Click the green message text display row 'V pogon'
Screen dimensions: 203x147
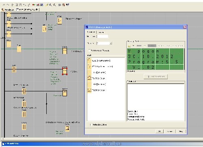pyautogui.click(x=155, y=52)
